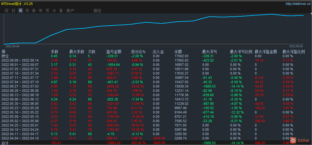This screenshot has width=312, height=145.
Task: Click the 最大浮亏比例 column header
Action: pyautogui.click(x=241, y=52)
